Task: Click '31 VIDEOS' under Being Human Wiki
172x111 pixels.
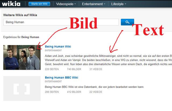Action: click(96, 69)
